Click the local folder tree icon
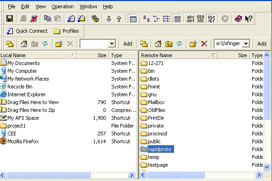 point(10,44)
